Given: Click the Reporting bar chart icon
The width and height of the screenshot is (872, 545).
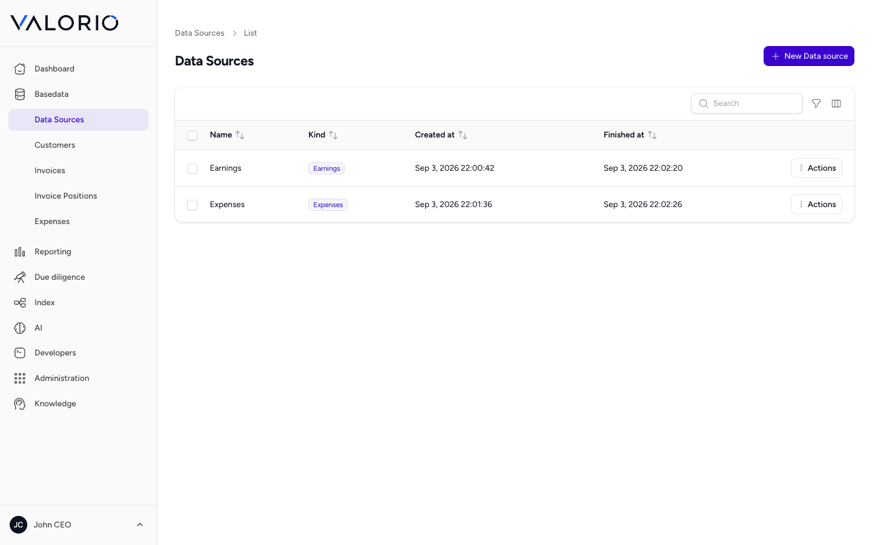Looking at the screenshot, I should pyautogui.click(x=20, y=252).
